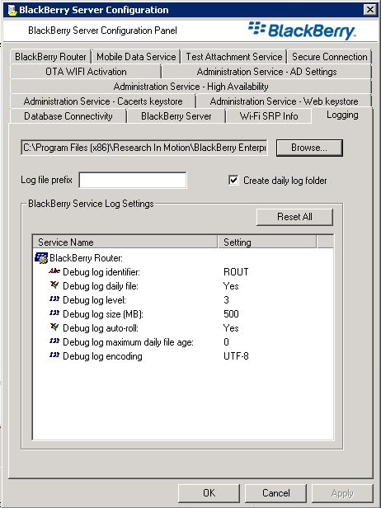
Task: Select the Debug log identifier: row label
Action: tap(101, 272)
